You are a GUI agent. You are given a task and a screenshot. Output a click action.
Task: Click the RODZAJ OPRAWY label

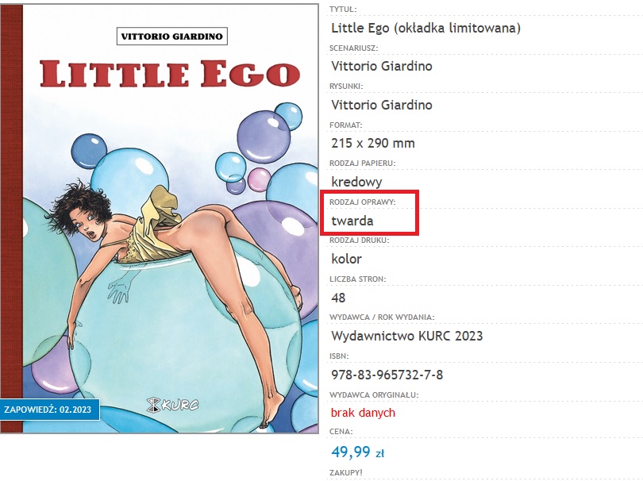tap(362, 202)
